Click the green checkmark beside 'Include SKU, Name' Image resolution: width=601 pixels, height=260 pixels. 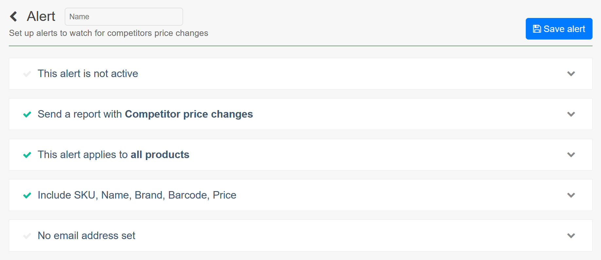point(27,195)
